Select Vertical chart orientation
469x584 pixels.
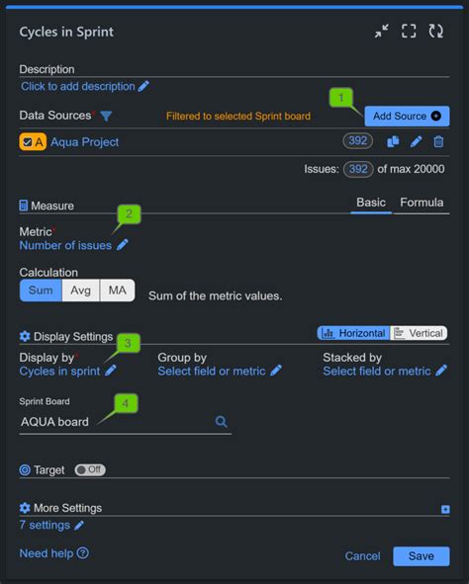click(419, 333)
